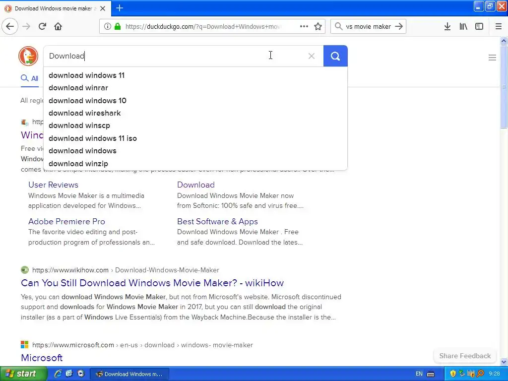The height and width of the screenshot is (381, 508).
Task: Choose suggestion download windows 11
Action: pyautogui.click(x=195, y=75)
